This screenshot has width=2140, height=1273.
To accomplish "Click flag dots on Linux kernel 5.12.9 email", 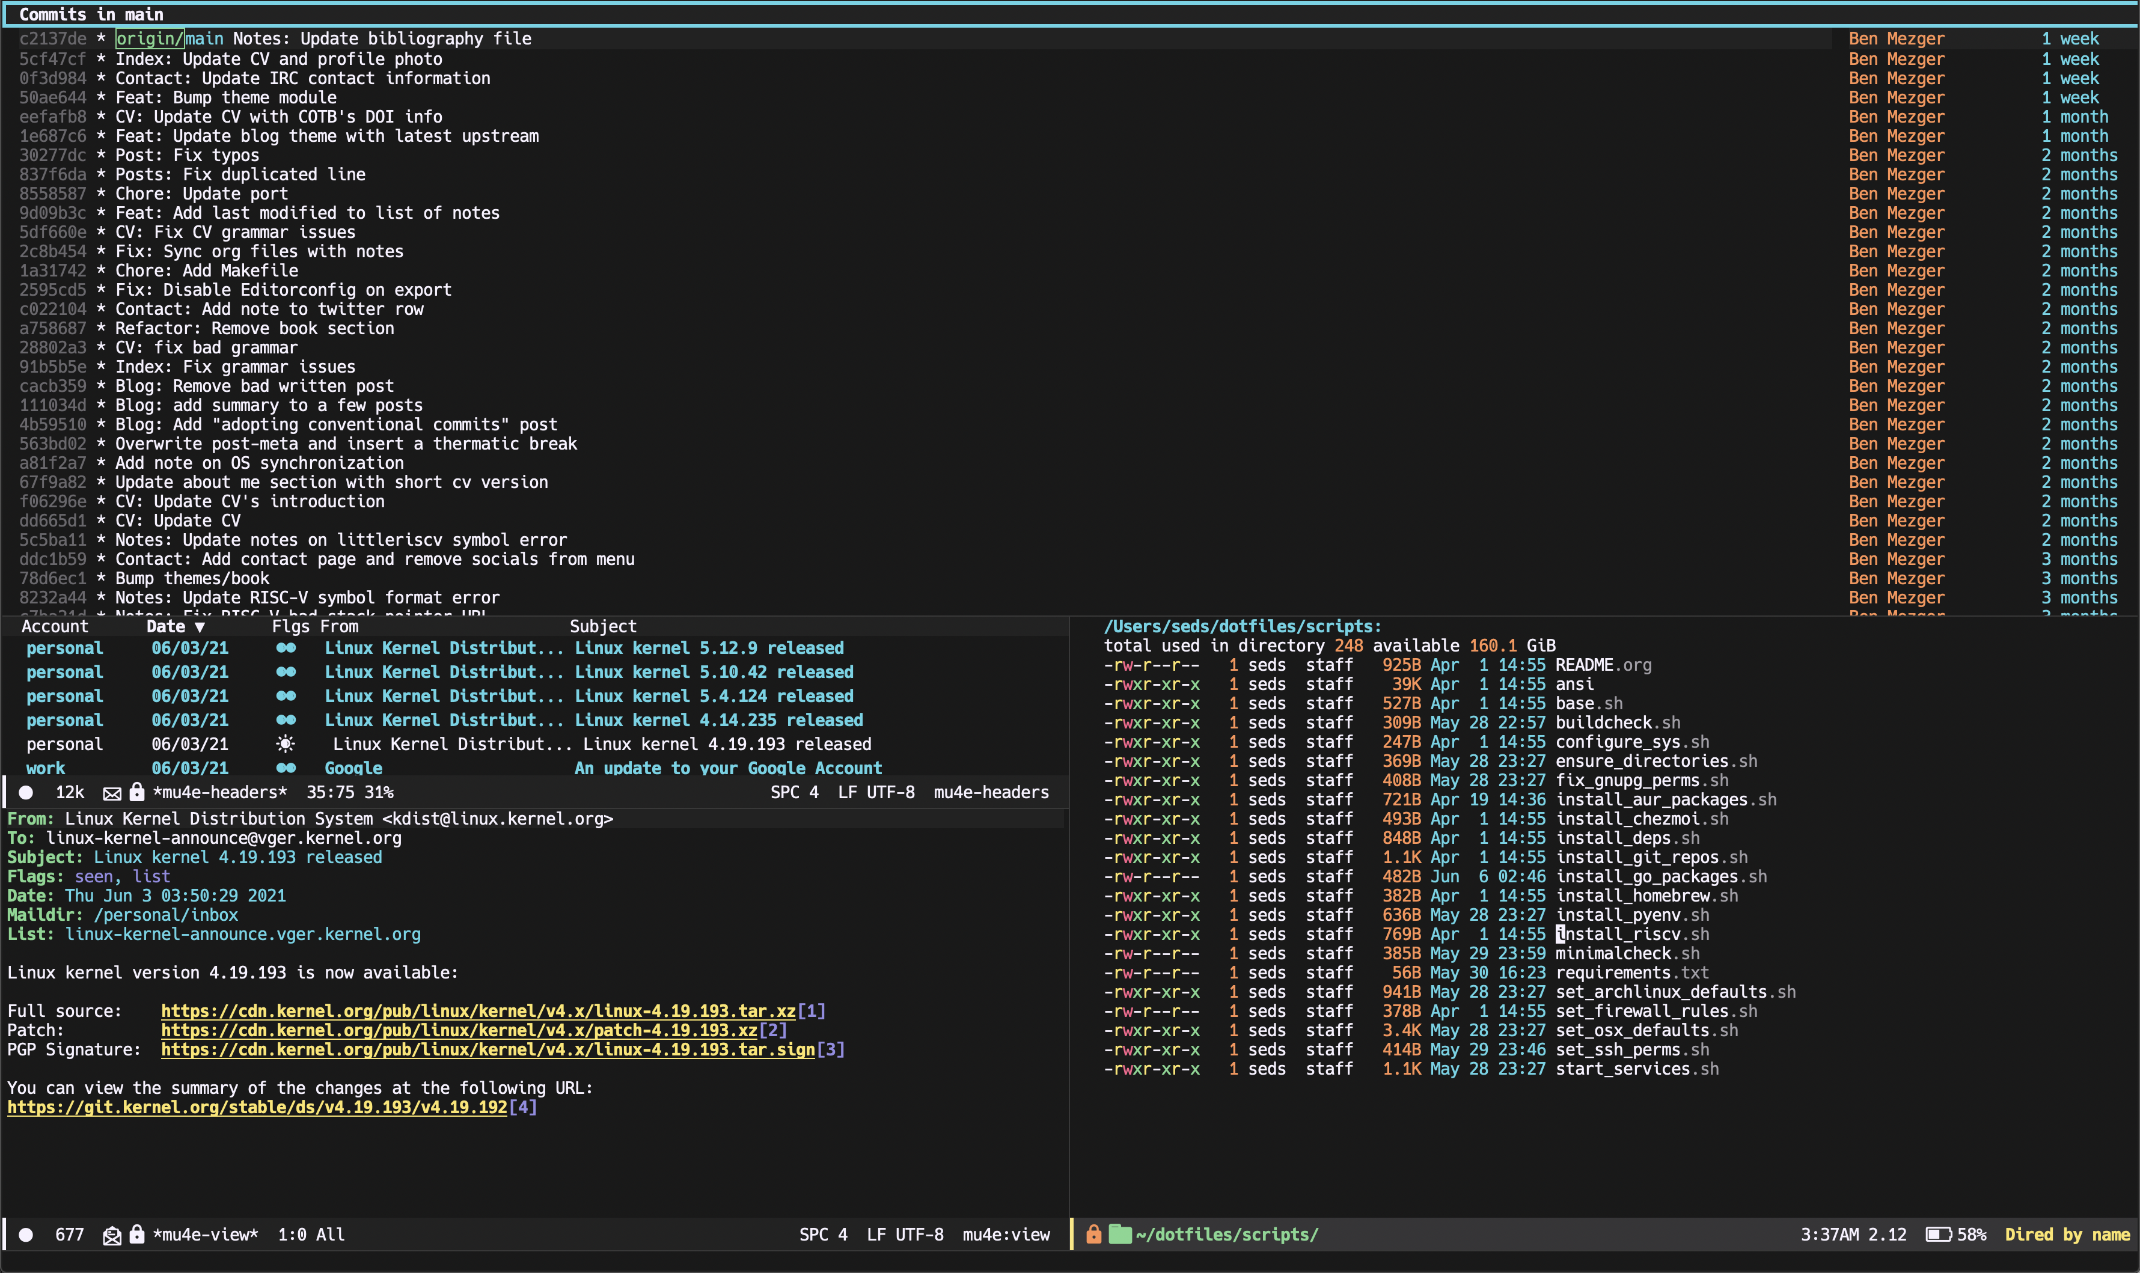I will point(286,648).
